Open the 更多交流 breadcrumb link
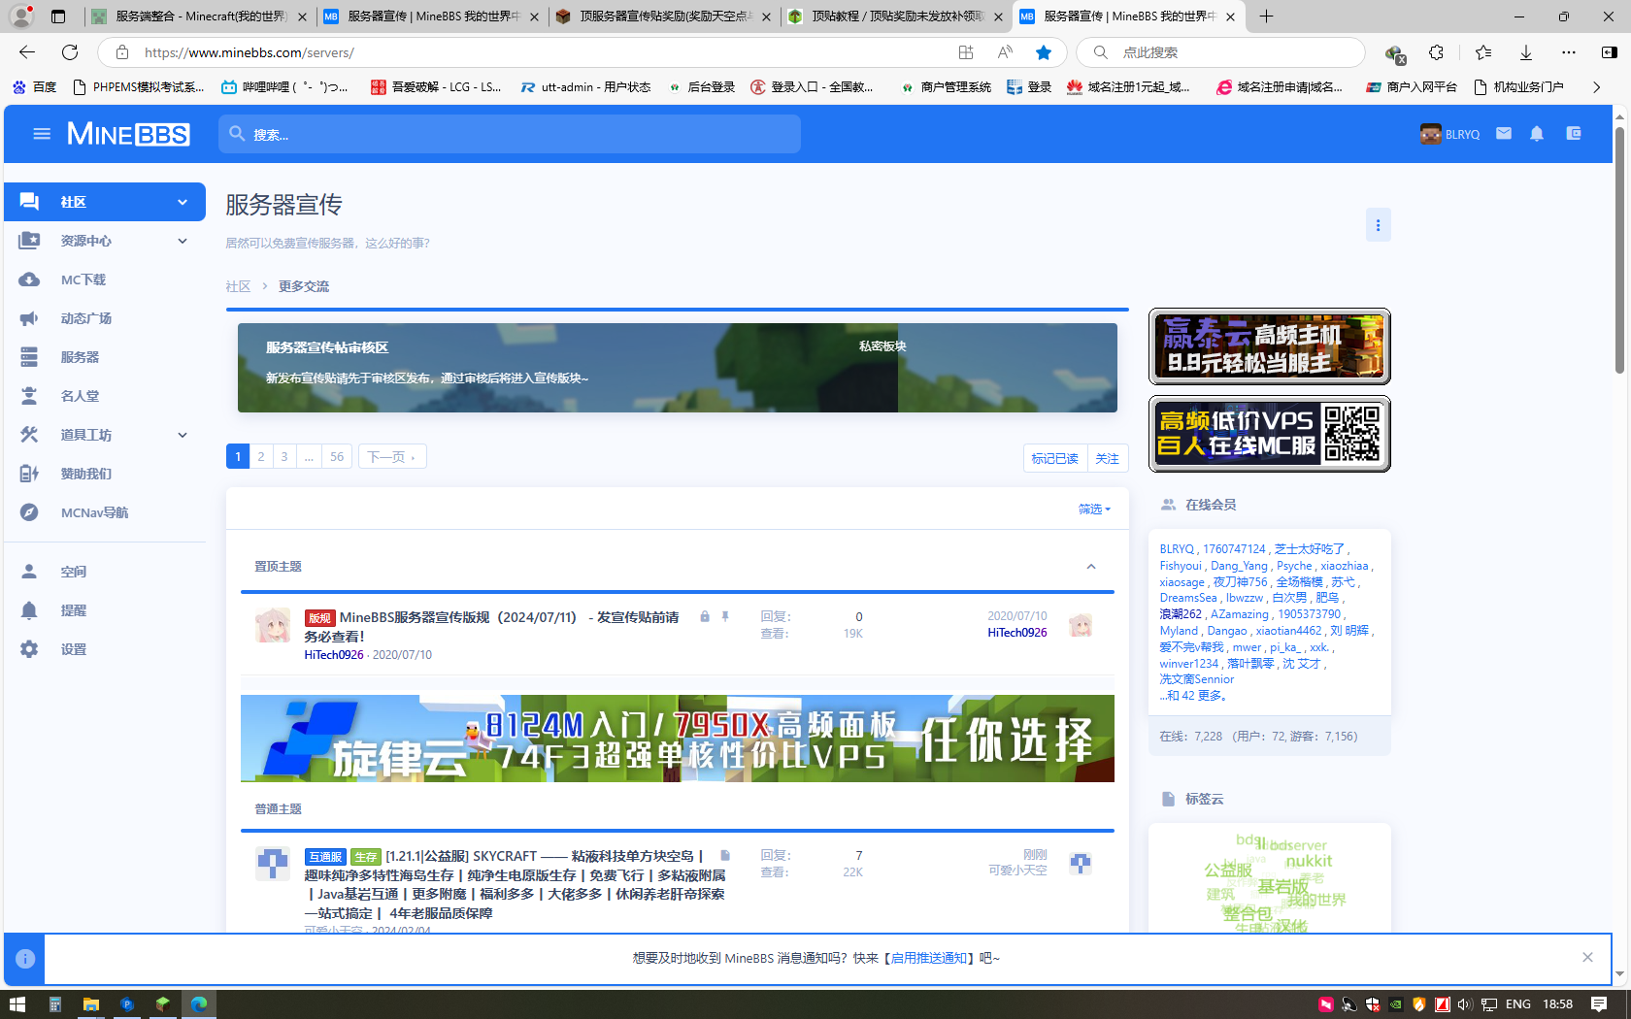Screen dimensions: 1631x1019 point(304,286)
